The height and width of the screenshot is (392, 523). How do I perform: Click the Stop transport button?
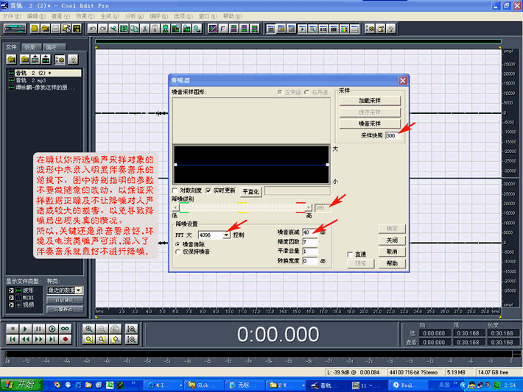pos(13,328)
